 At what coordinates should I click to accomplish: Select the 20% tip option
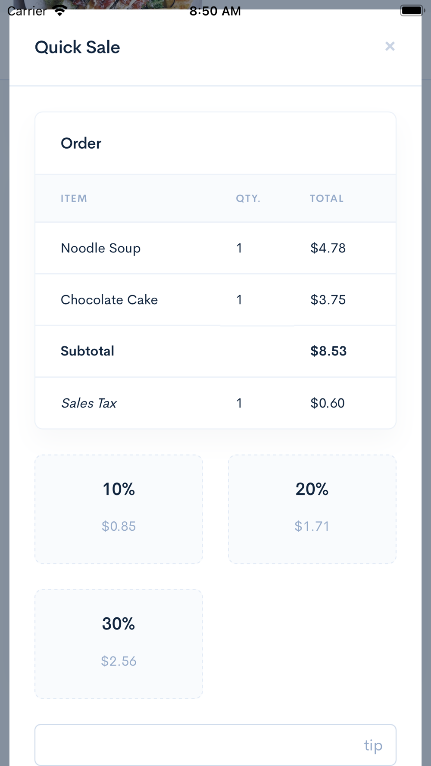312,509
